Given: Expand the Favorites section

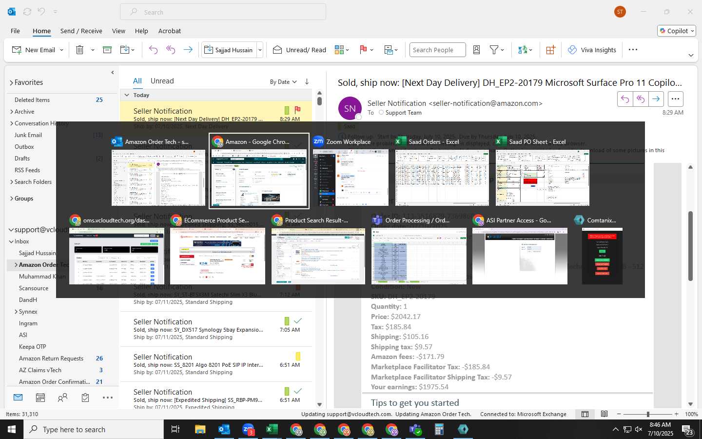Looking at the screenshot, I should click(11, 83).
